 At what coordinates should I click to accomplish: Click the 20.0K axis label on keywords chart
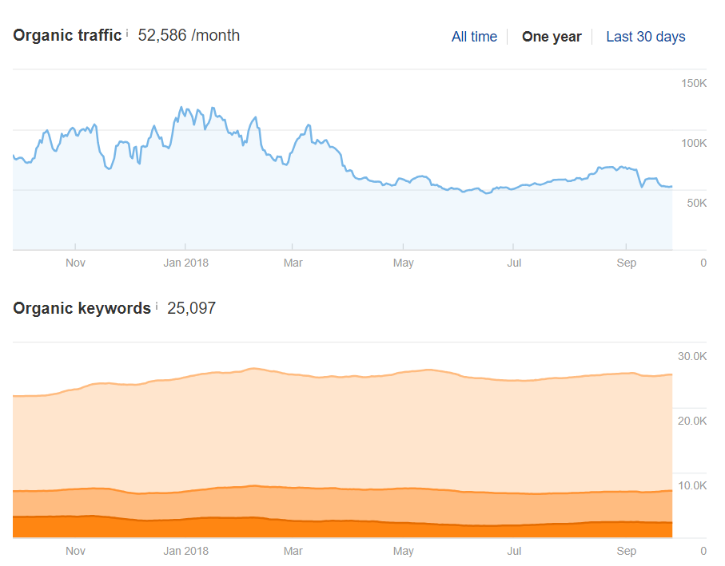[692, 421]
